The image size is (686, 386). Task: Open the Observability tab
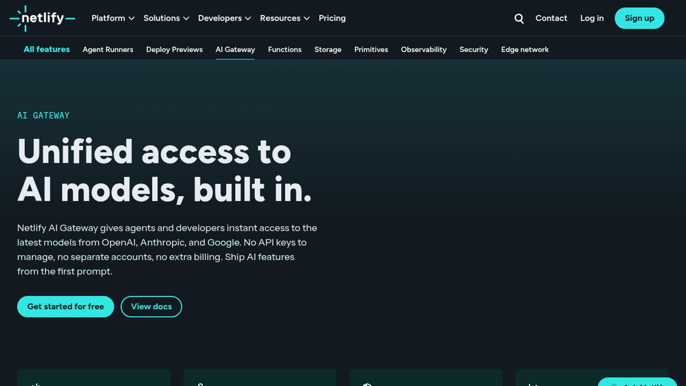coord(424,50)
